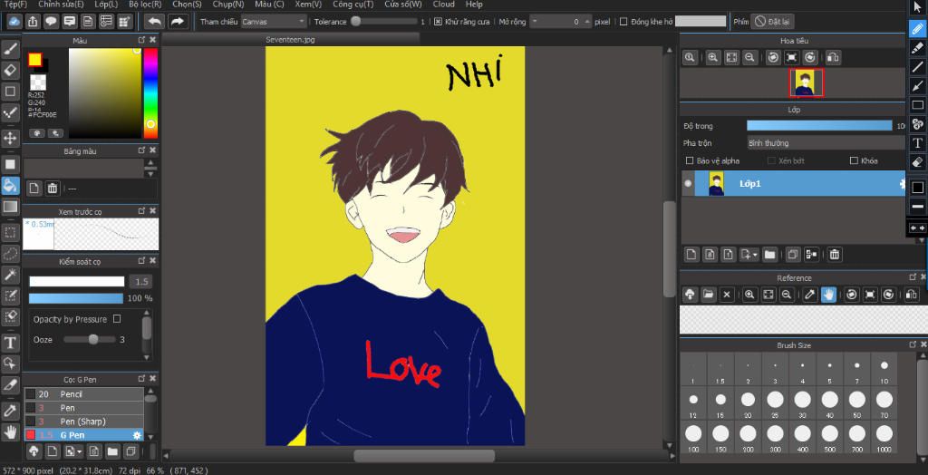Zoom out using the Hoa tiêu navigator
The image size is (928, 475).
coord(749,57)
